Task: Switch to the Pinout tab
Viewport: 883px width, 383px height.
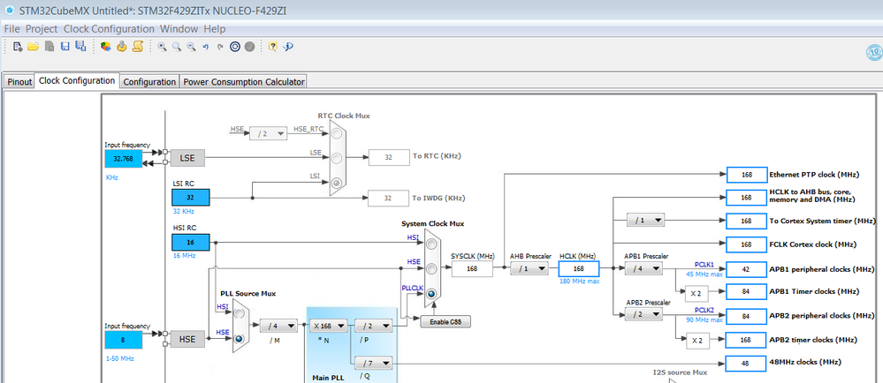Action: click(x=19, y=81)
